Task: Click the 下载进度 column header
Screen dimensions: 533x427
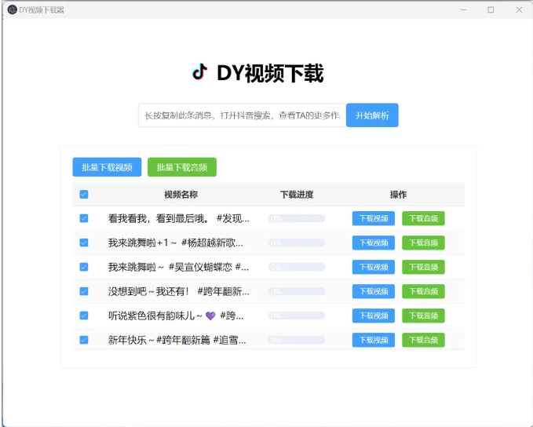Action: pos(297,195)
